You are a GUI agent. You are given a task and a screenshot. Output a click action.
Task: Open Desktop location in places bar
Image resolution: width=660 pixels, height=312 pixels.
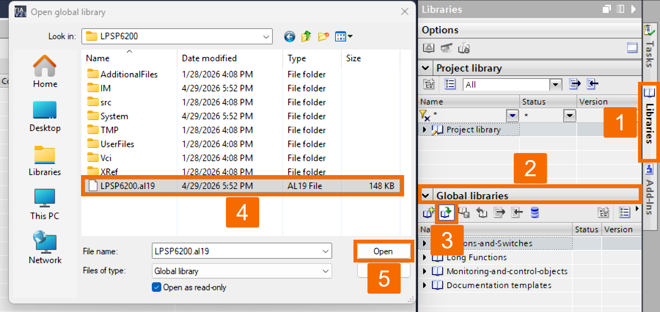[x=45, y=116]
